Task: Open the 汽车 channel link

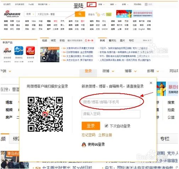Action: tap(27, 29)
